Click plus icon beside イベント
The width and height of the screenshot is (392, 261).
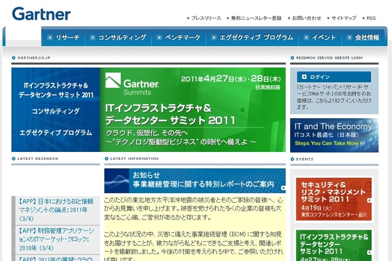(306, 37)
